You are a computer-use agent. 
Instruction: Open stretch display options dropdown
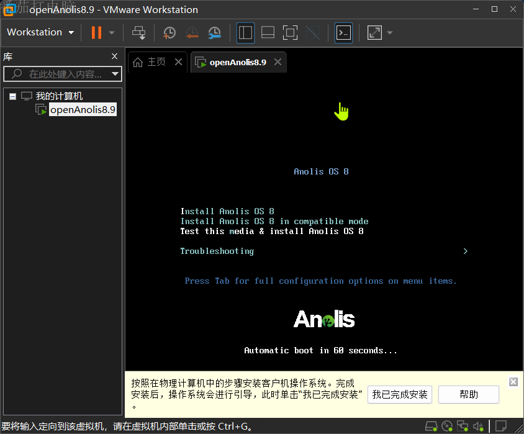(390, 33)
